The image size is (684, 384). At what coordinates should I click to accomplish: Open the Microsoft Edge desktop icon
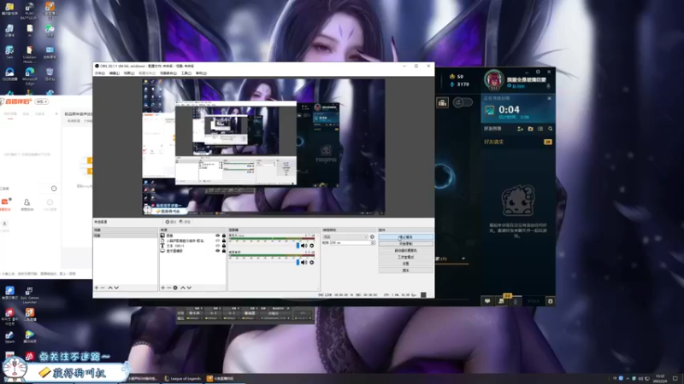point(30,74)
